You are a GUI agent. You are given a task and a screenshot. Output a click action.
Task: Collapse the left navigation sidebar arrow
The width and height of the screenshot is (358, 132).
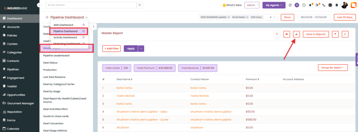(x=39, y=5)
